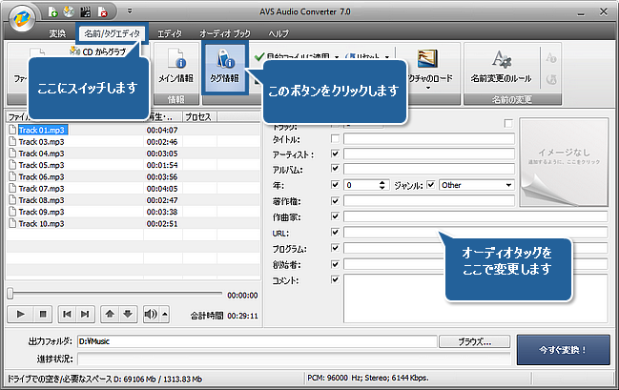Click the playback position slider
Screen dimensions: 619x390
[x=114, y=295]
